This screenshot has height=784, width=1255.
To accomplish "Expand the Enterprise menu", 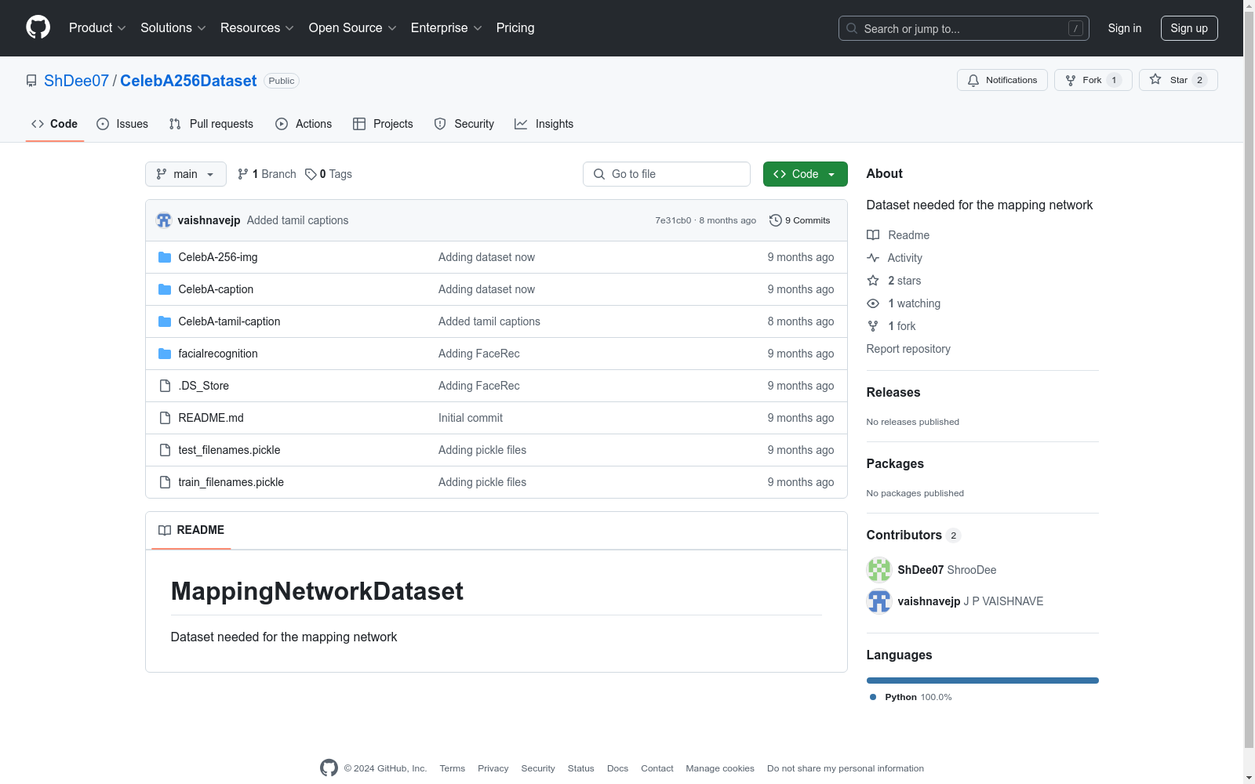I will pos(446,27).
